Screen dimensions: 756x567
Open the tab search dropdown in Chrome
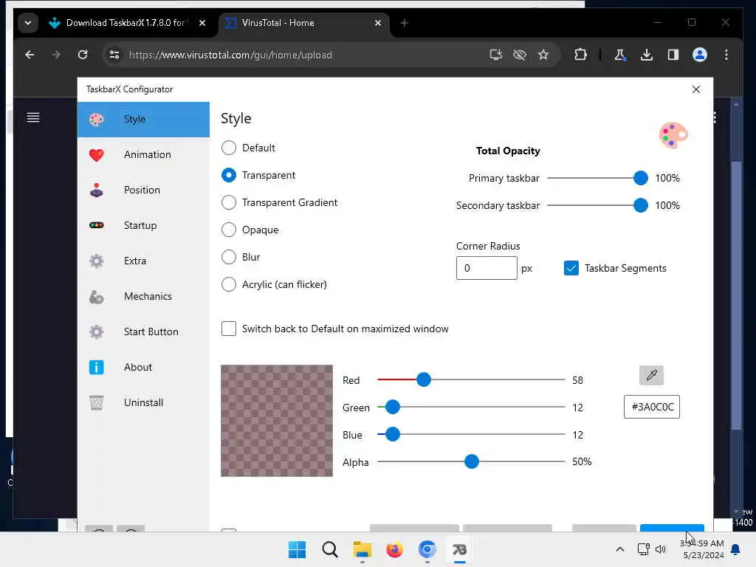click(28, 23)
